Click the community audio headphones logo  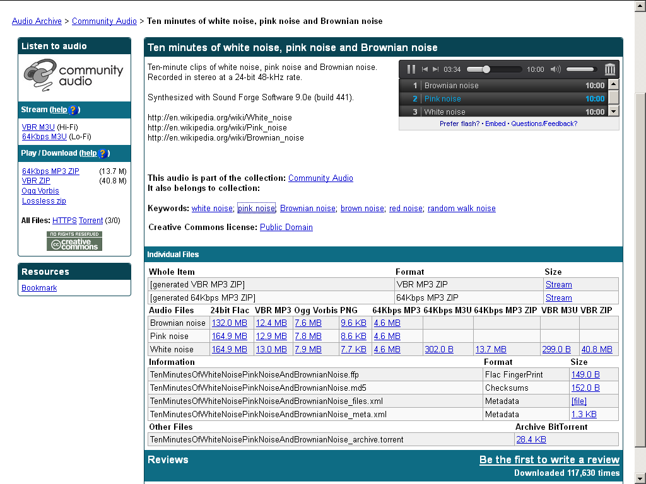[74, 76]
